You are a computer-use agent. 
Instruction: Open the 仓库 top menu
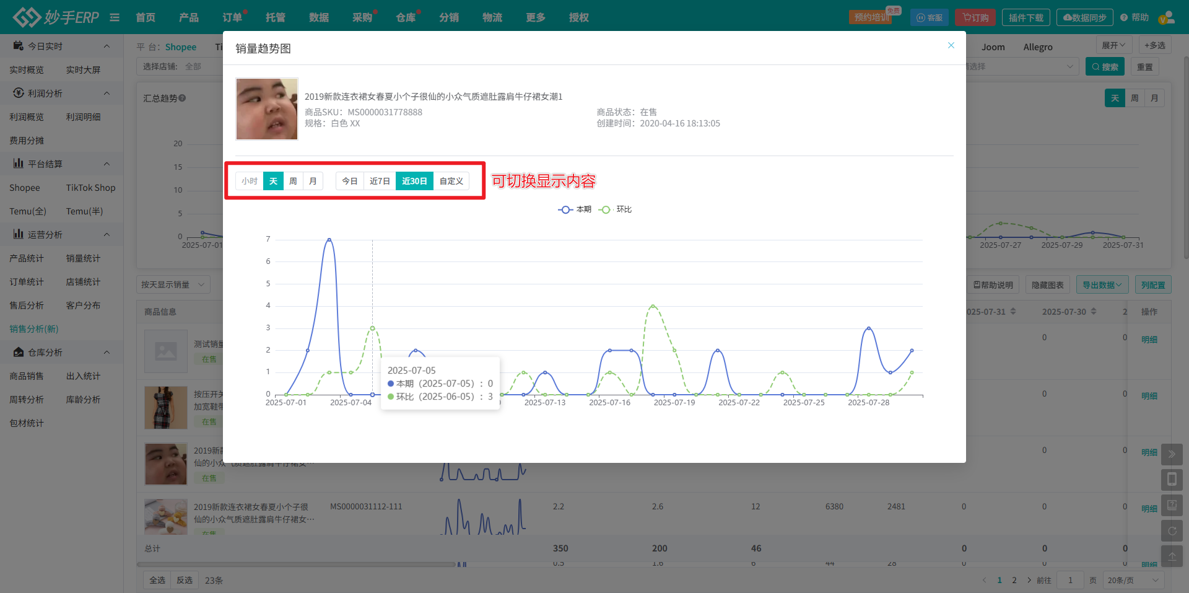point(406,17)
